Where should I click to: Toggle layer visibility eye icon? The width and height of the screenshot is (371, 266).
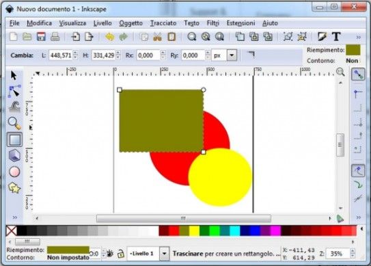point(109,254)
